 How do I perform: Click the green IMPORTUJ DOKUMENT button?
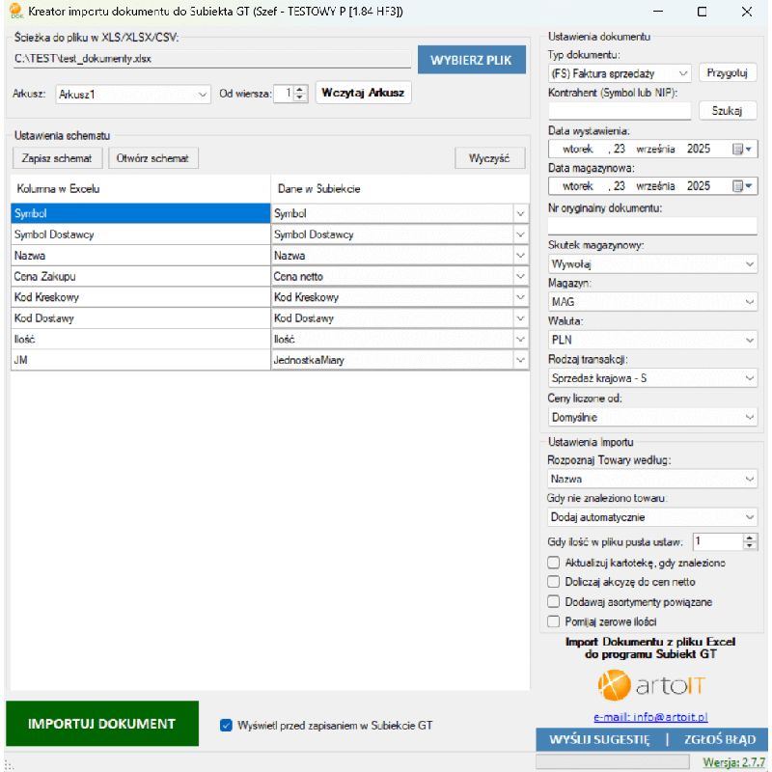pos(101,724)
